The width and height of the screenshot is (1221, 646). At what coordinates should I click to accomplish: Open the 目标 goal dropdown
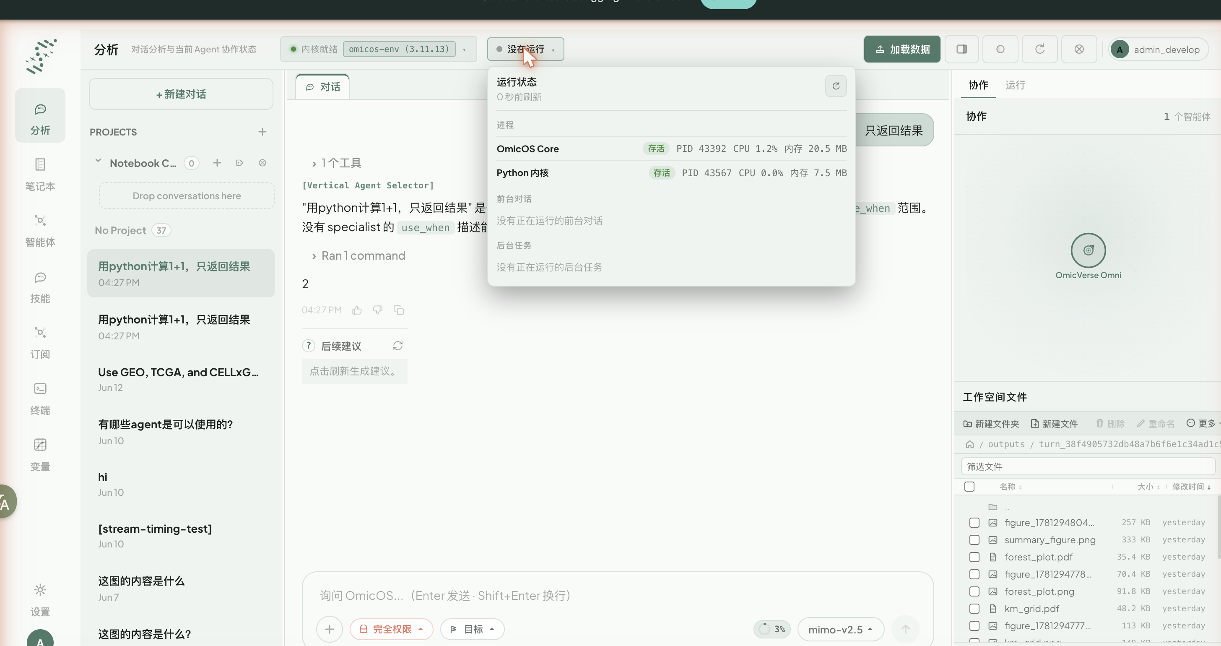pyautogui.click(x=472, y=629)
